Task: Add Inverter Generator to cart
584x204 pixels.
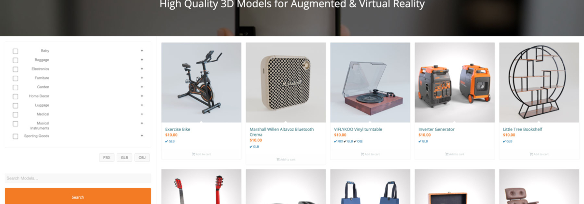Action: [455, 154]
